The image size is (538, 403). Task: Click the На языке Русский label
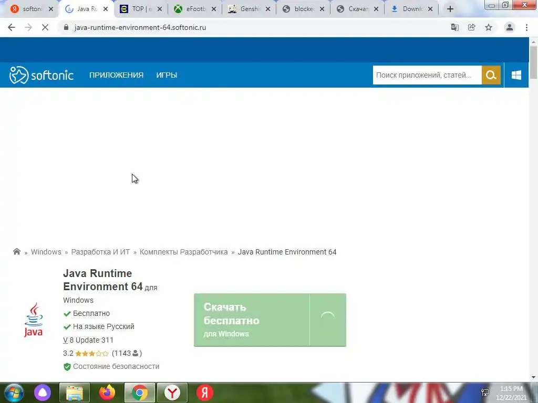coord(104,326)
